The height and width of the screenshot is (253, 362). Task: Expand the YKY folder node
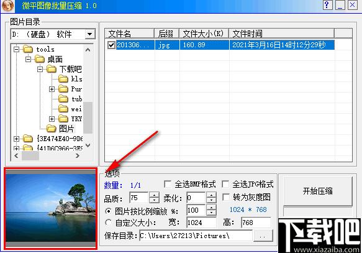tap(52, 119)
